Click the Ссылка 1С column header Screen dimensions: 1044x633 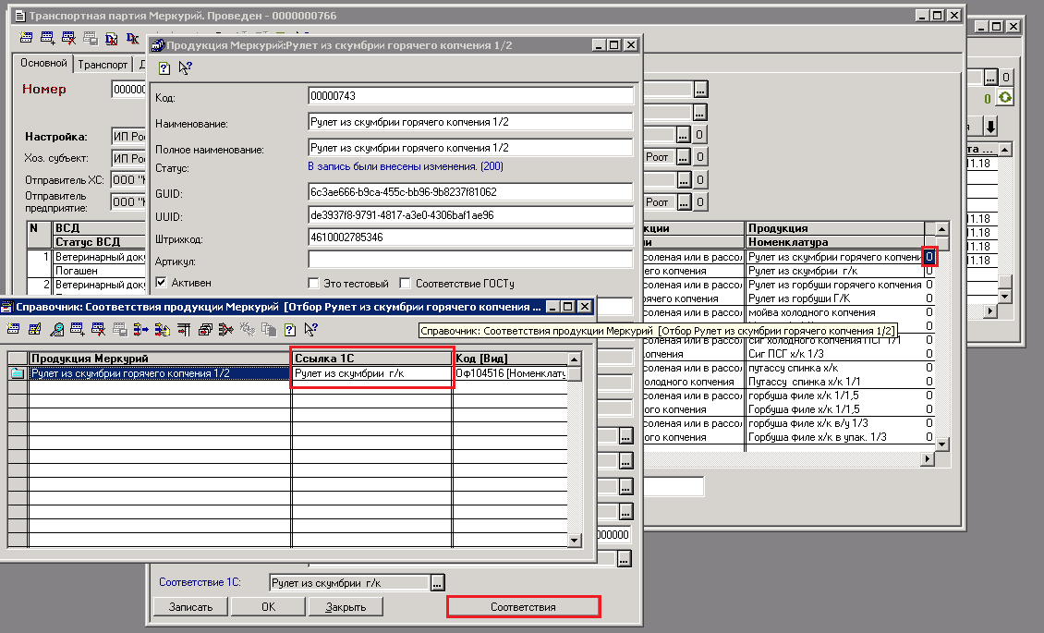point(372,359)
